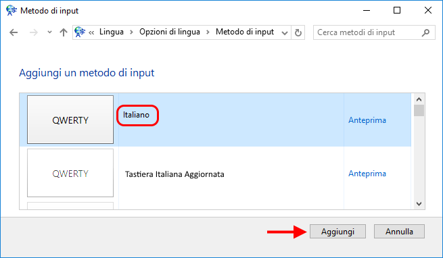Click the Aggiungi button
The image size is (443, 258).
point(337,232)
